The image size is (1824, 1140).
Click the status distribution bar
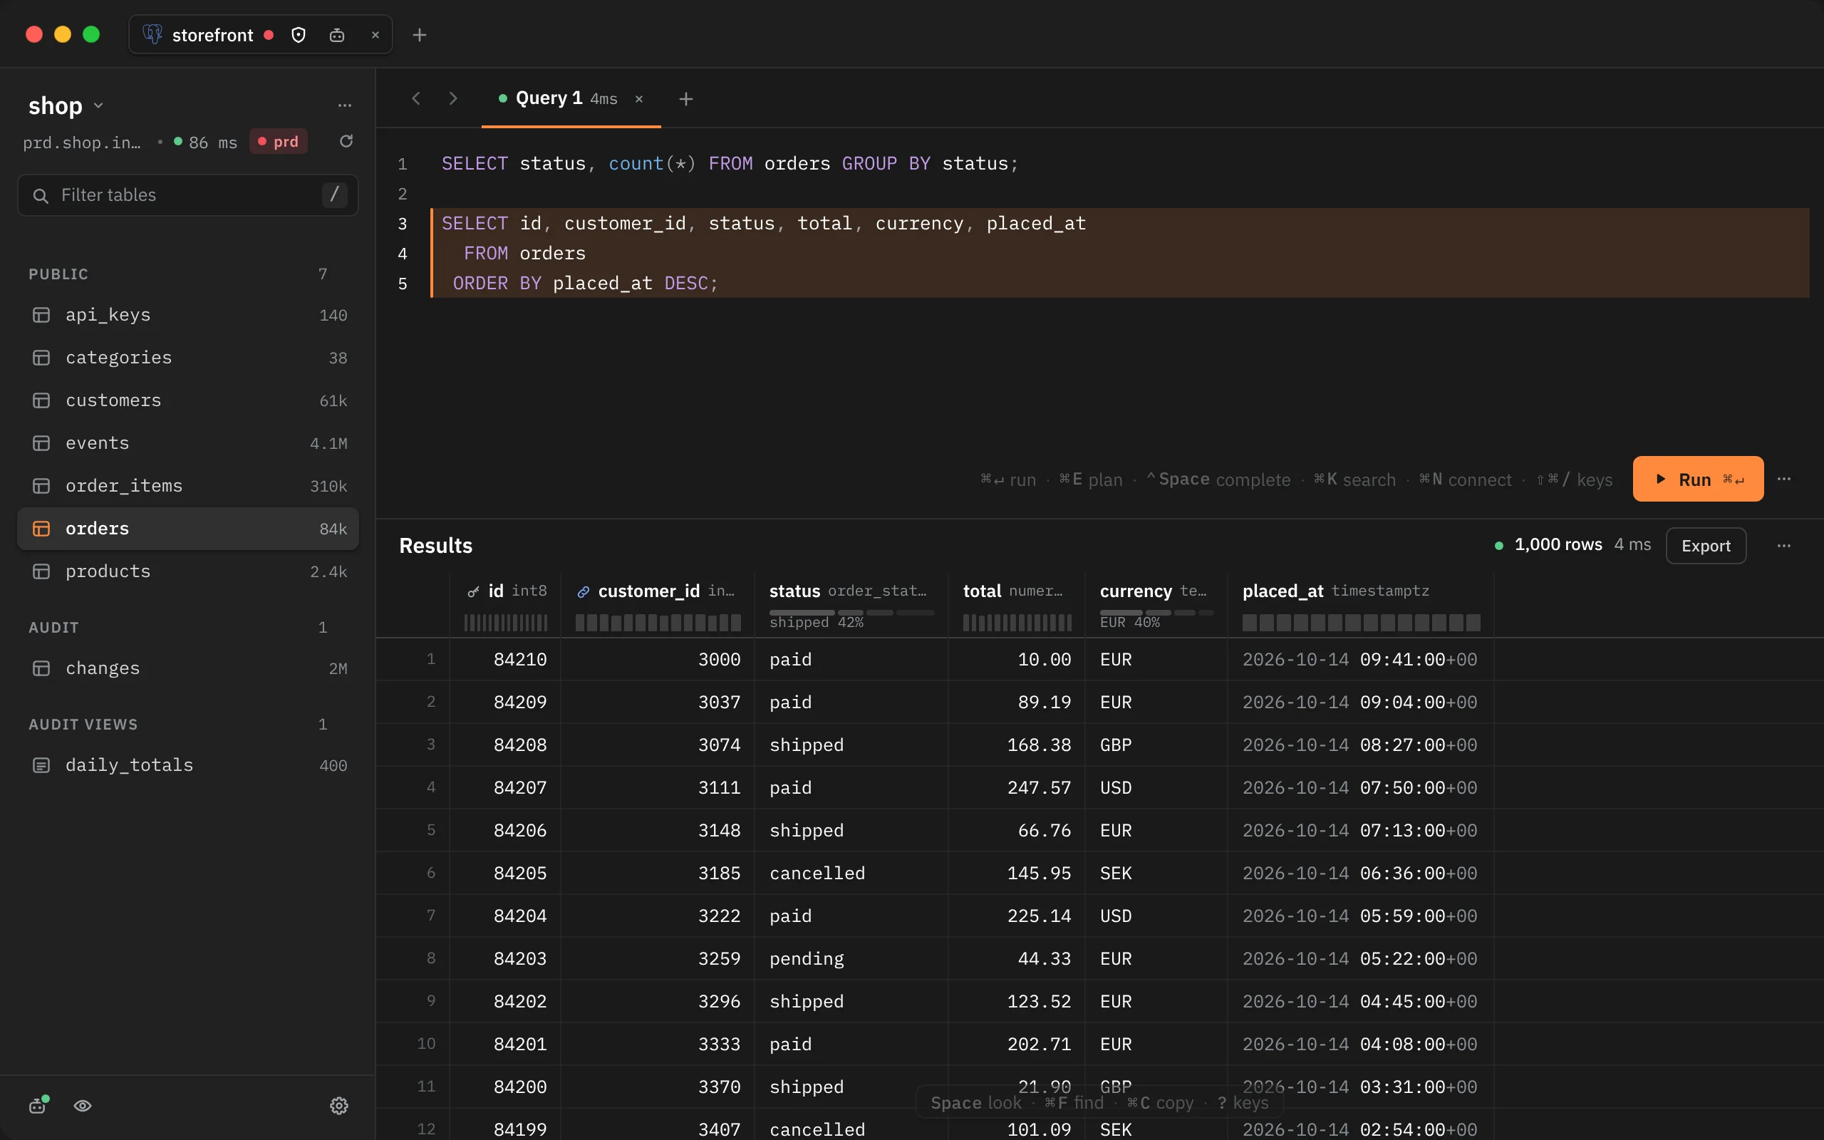point(851,613)
